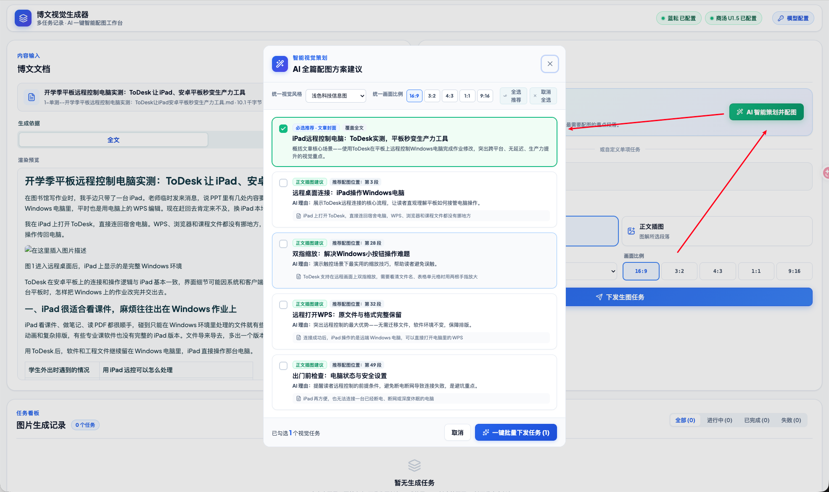Click the document icon before 'iPad 再方便' quote
This screenshot has height=492, width=829.
point(298,399)
